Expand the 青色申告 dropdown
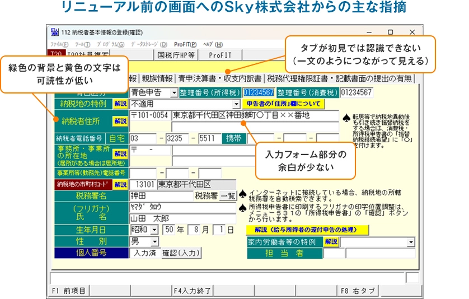The height and width of the screenshot is (299, 469). [x=174, y=92]
